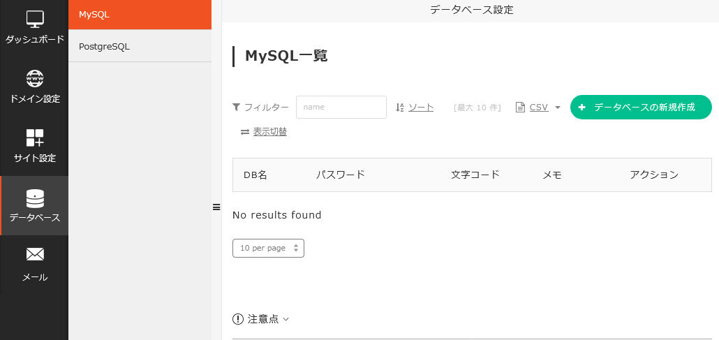Switch to the PostgreSQL tab
This screenshot has width=719, height=340.
140,46
